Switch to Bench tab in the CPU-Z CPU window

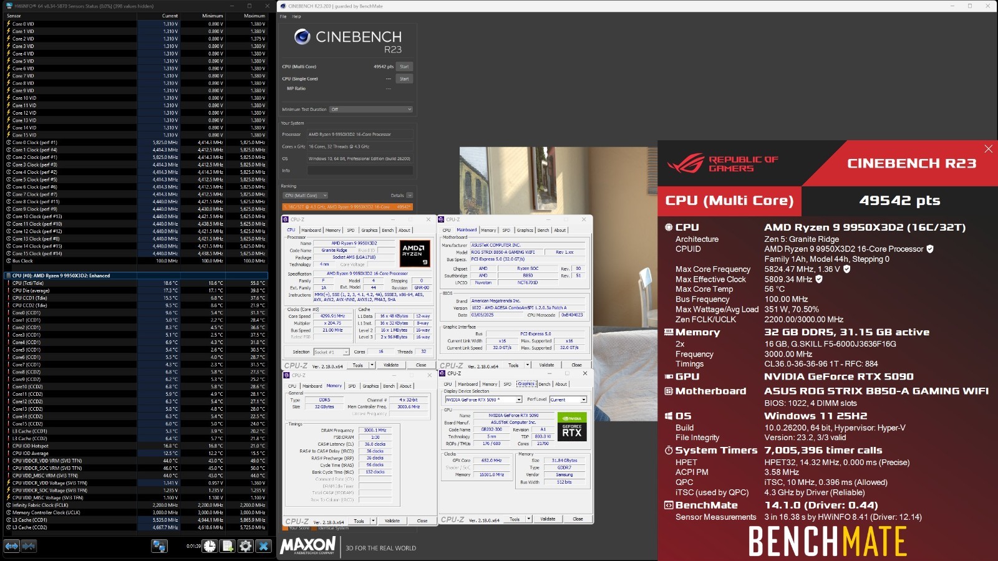pyautogui.click(x=387, y=230)
